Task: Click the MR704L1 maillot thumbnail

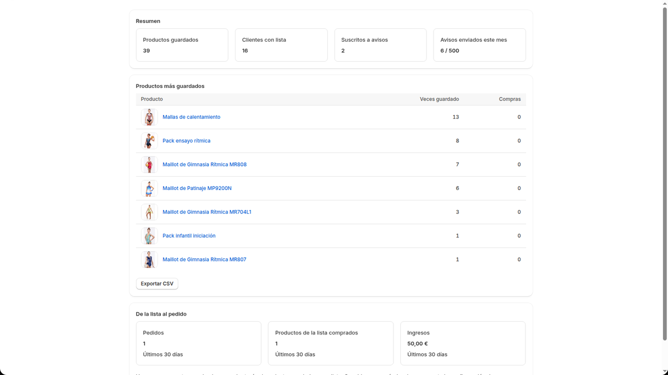Action: (x=149, y=212)
